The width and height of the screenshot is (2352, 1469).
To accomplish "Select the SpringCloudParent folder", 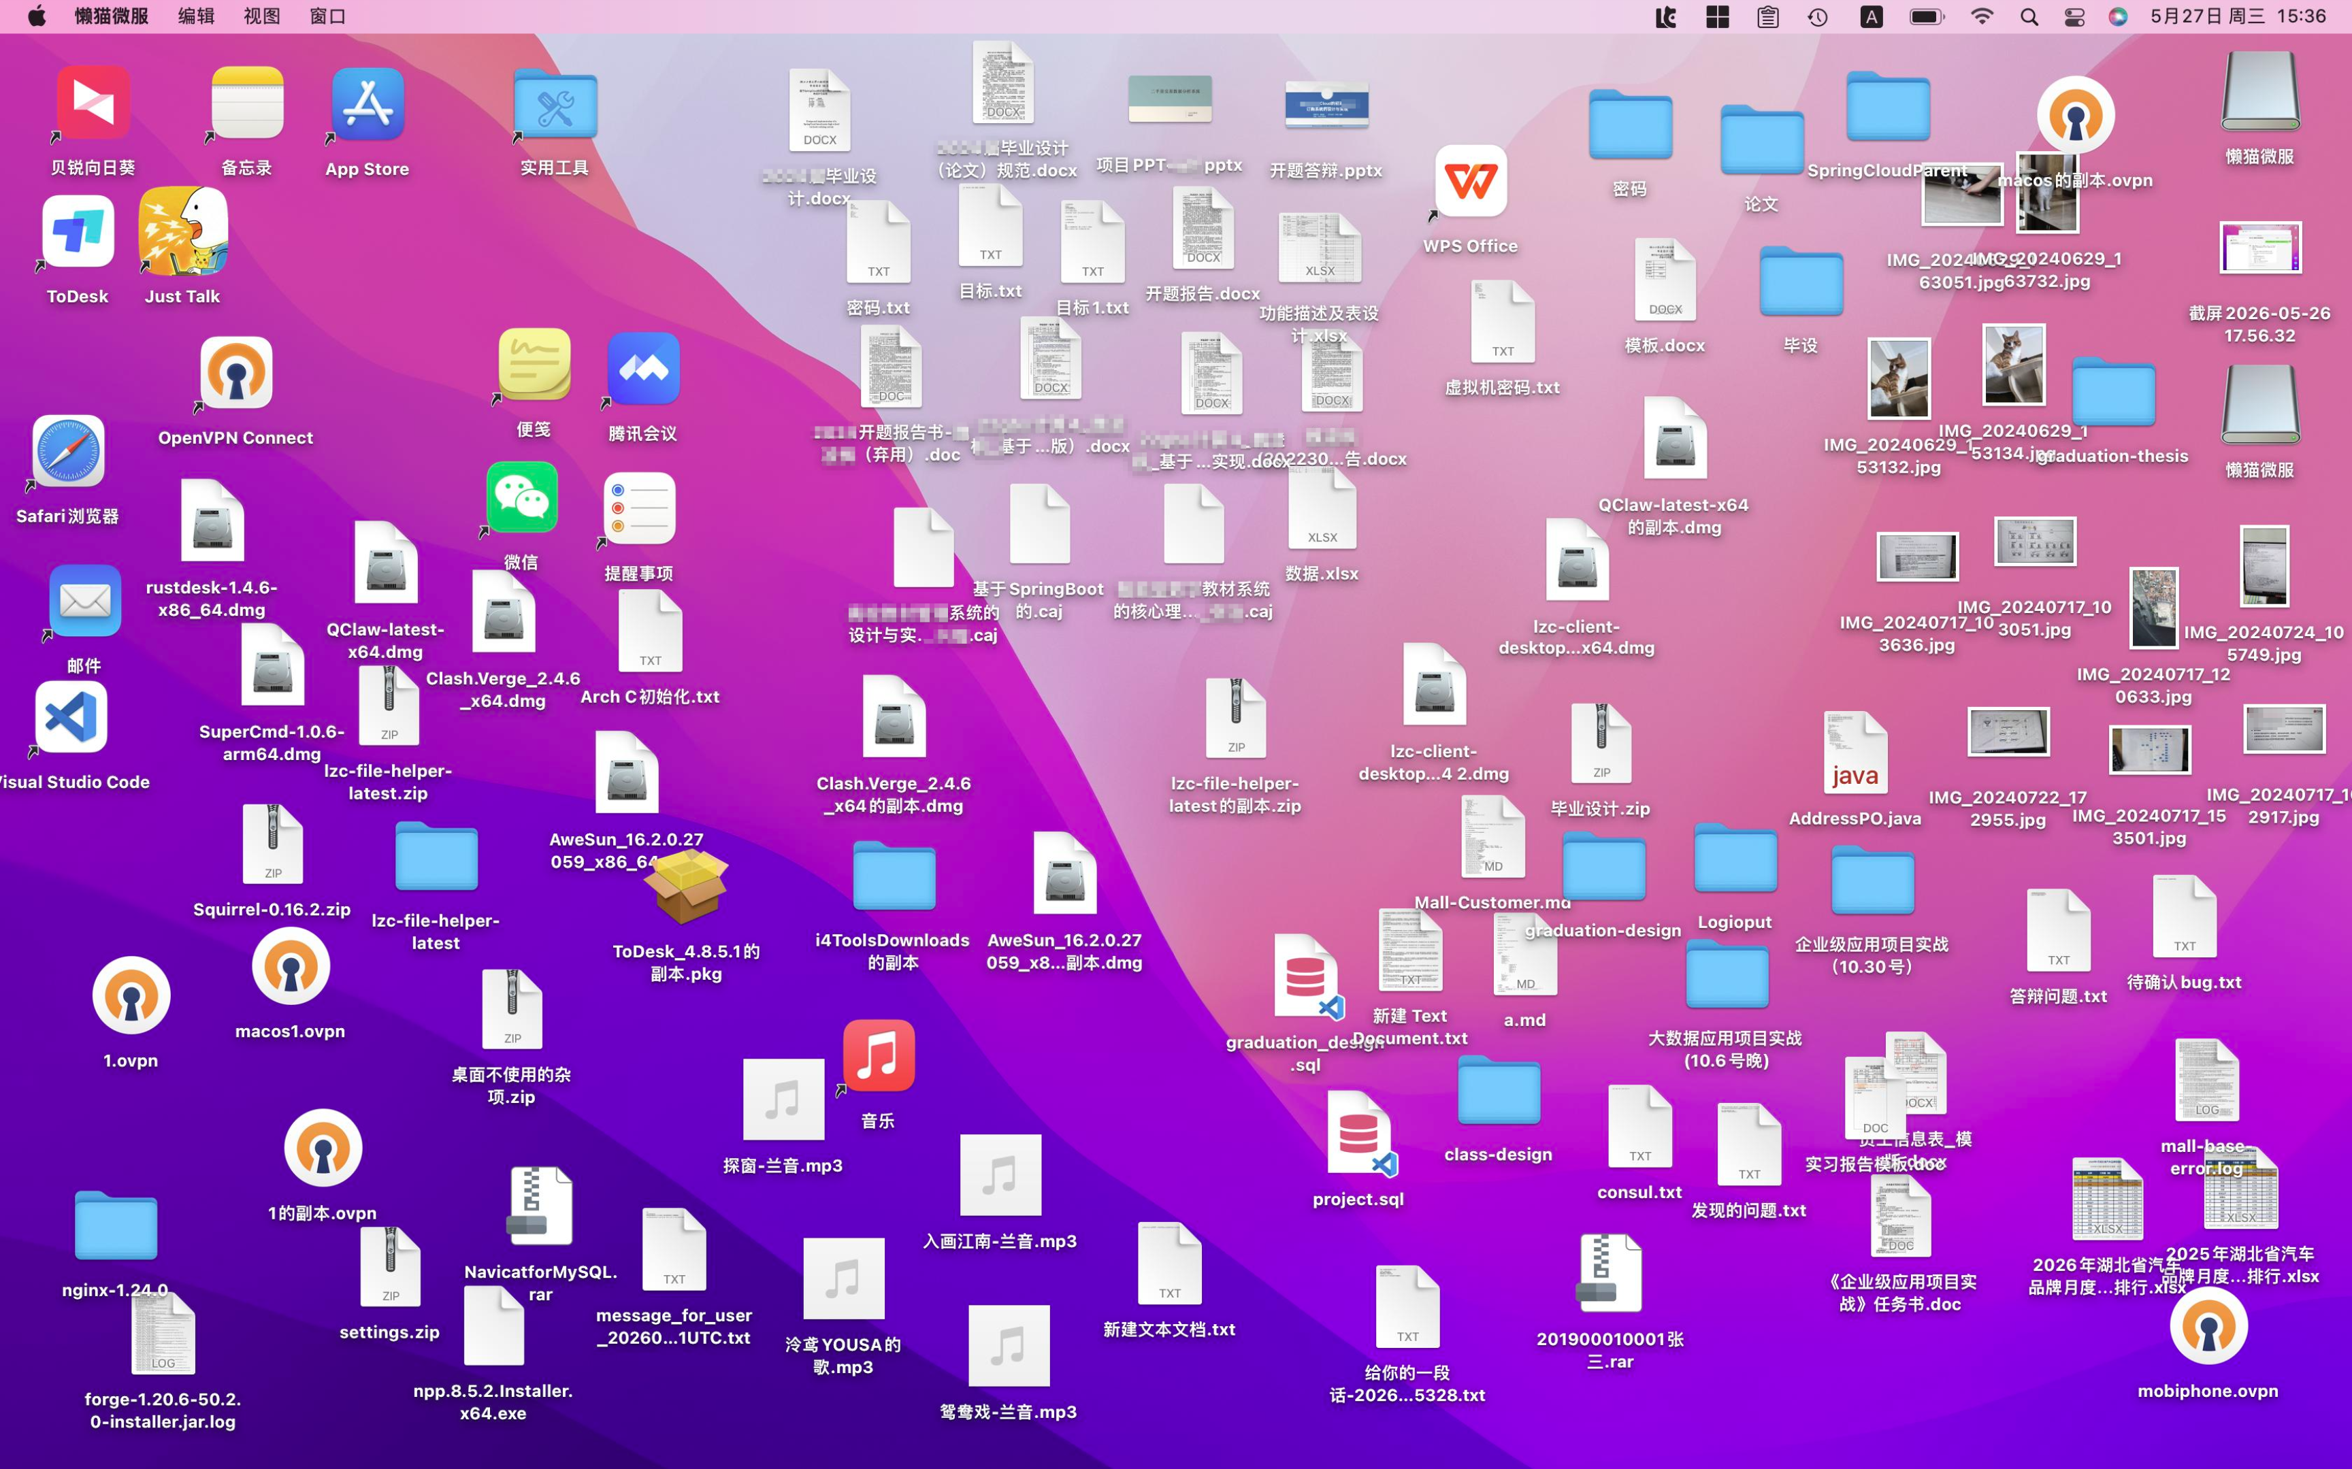I will [1888, 106].
